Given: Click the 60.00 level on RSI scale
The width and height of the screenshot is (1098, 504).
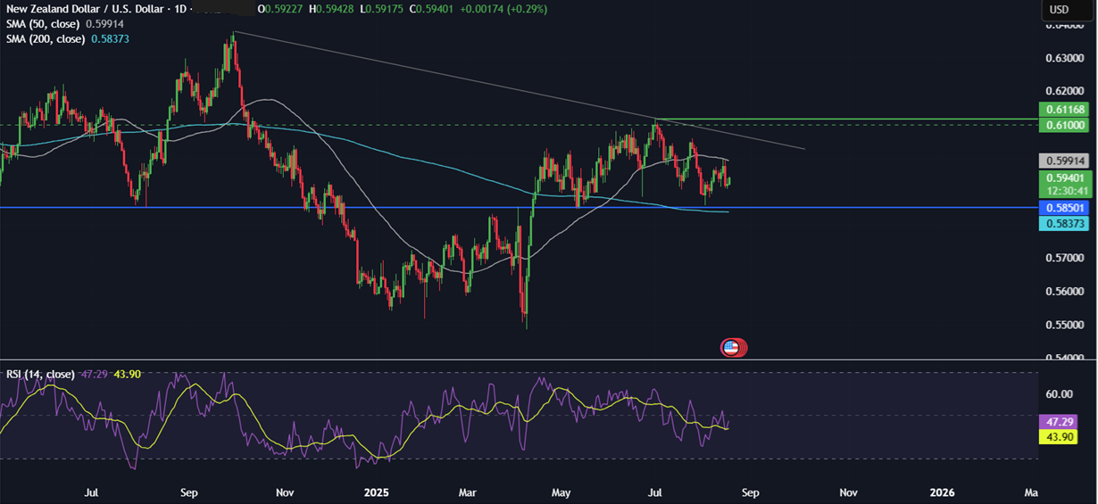Looking at the screenshot, I should (1059, 393).
